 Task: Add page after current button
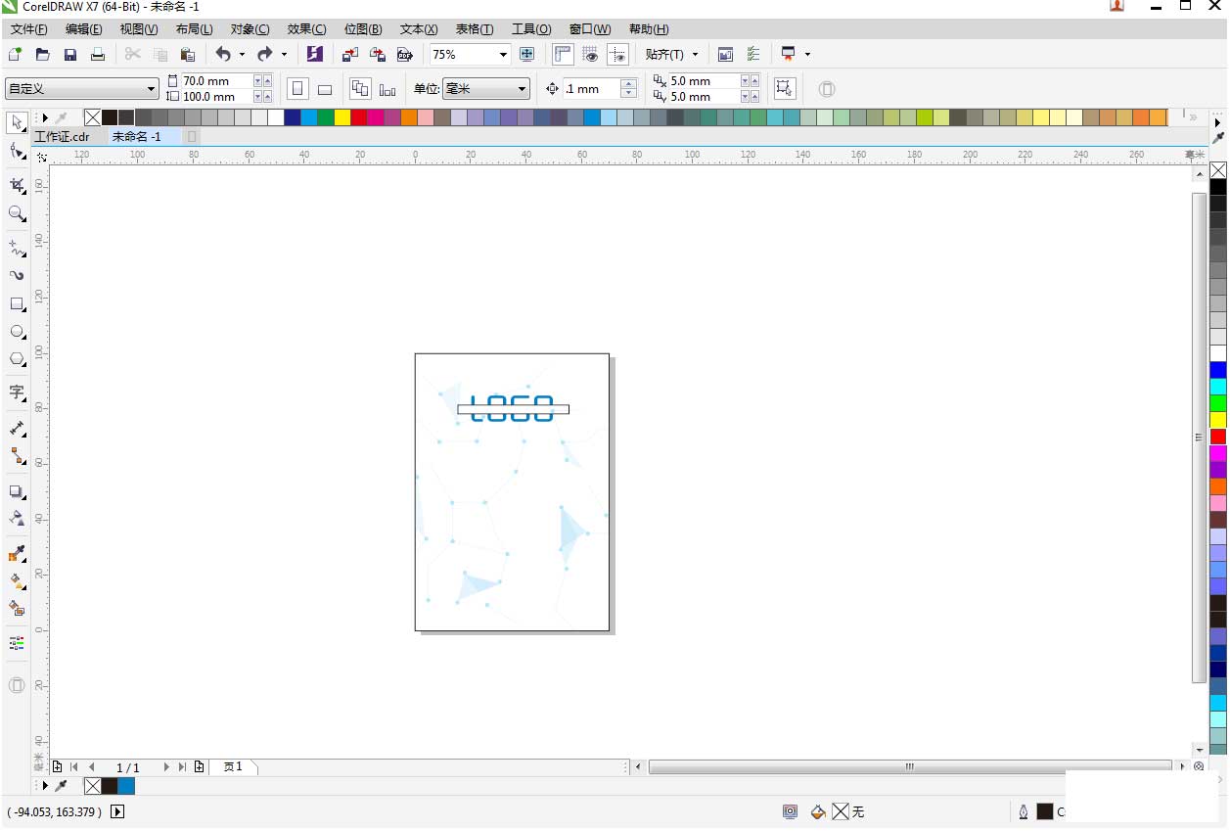point(200,767)
